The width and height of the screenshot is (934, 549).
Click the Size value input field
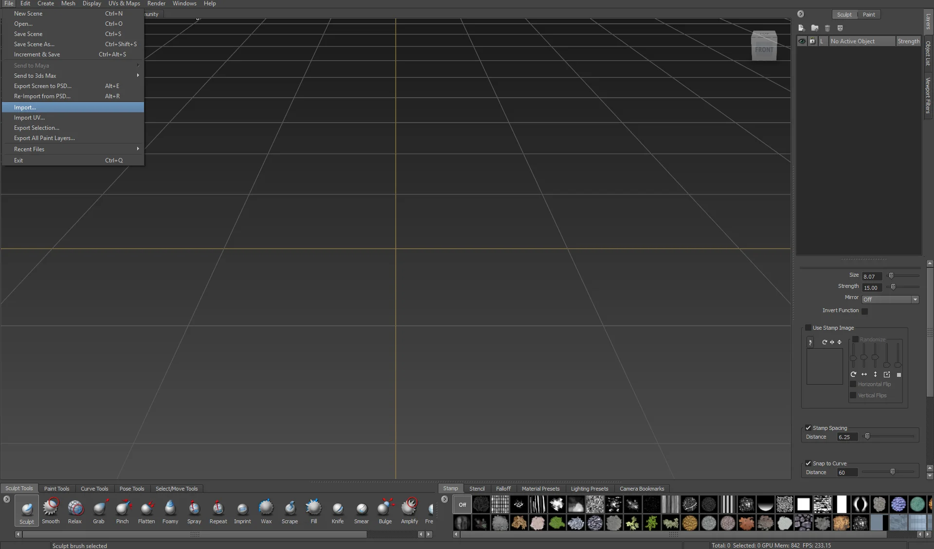(x=871, y=276)
